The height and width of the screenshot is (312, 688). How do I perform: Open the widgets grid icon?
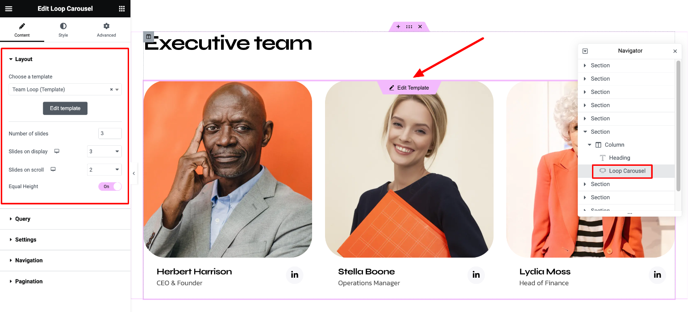tap(122, 8)
